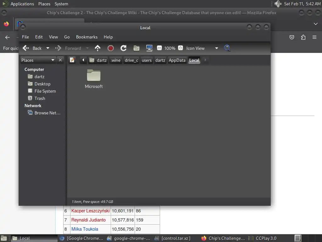Select the Microsoft folder icon
This screenshot has width=322, height=242.
point(94,75)
